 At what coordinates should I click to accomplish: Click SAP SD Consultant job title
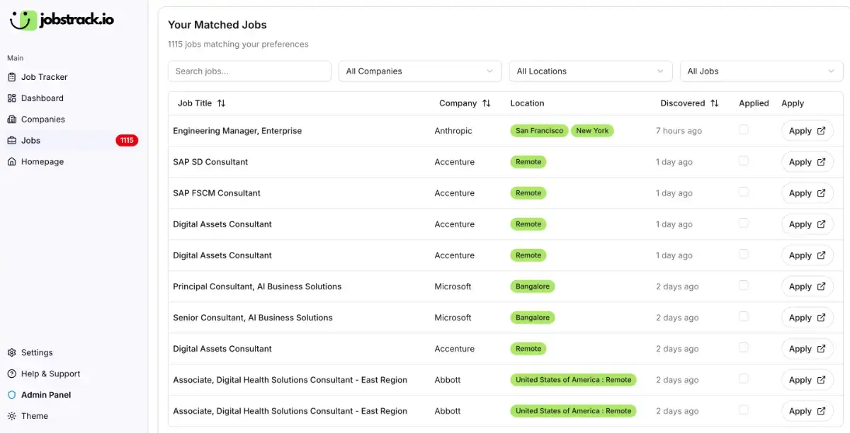click(x=210, y=162)
